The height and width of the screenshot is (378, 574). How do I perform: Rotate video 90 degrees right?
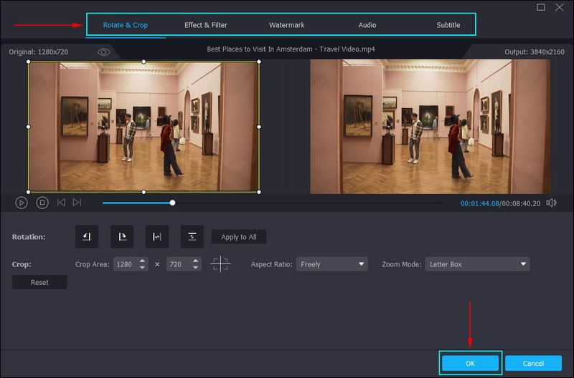pos(122,236)
